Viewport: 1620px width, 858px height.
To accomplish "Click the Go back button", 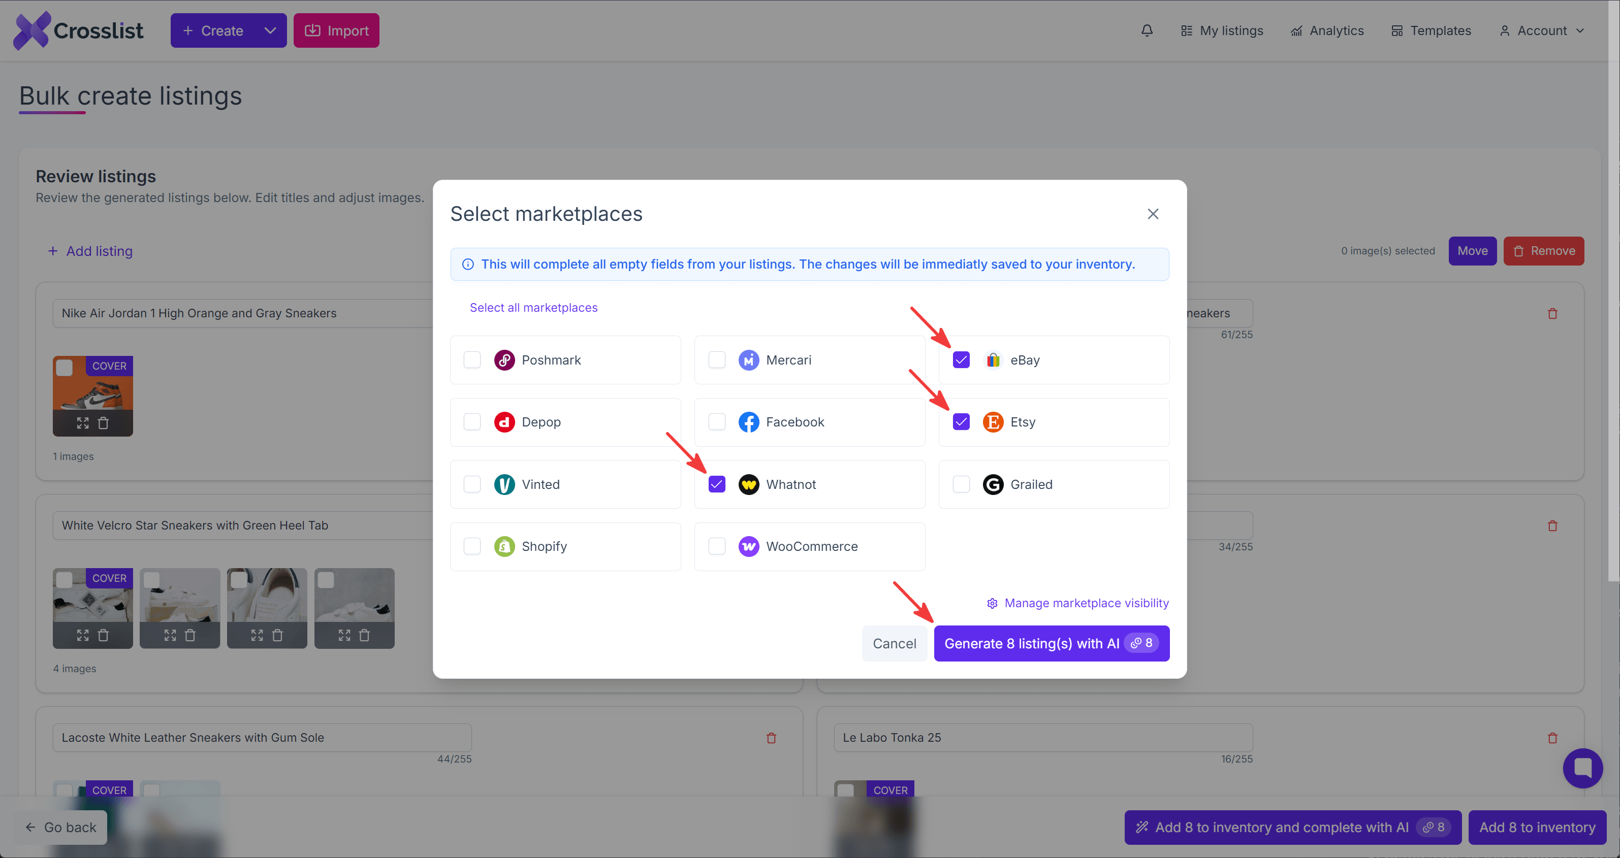I will click(61, 827).
